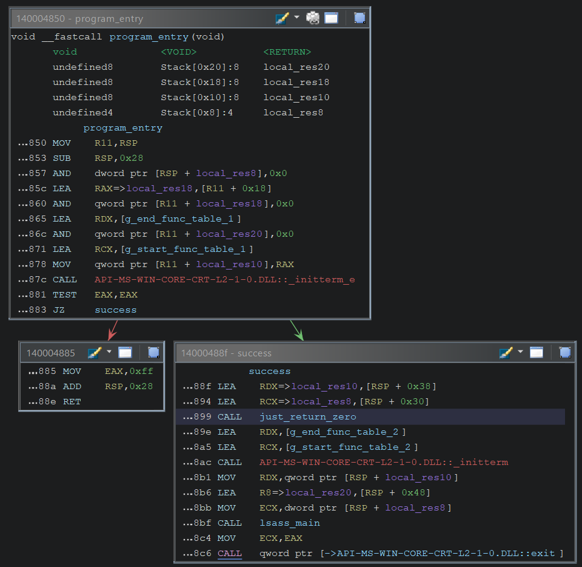
Task: Click local_res18 variable declaration
Action: click(x=296, y=83)
